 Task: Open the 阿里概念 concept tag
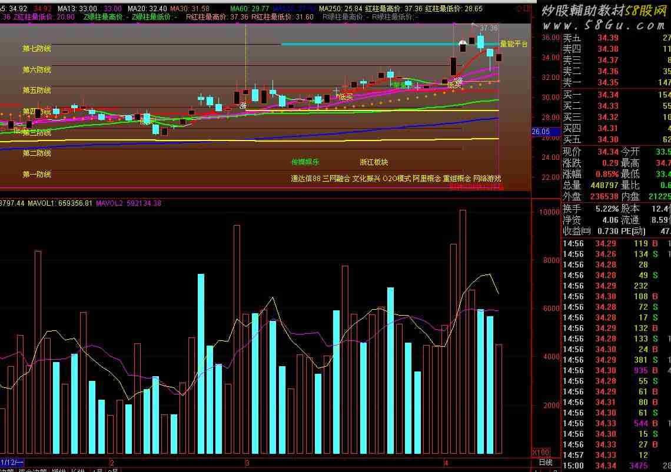click(427, 178)
